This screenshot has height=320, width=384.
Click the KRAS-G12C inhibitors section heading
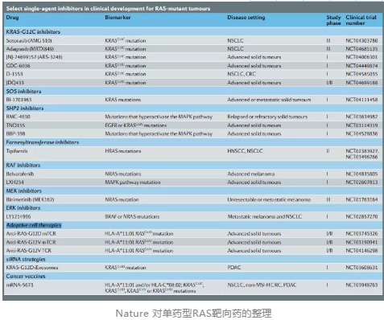point(33,31)
